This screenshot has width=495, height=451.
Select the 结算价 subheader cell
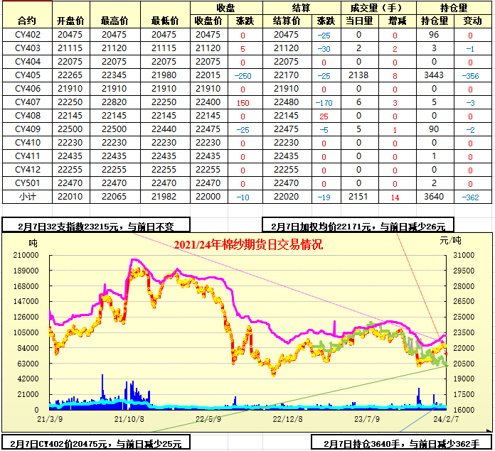pyautogui.click(x=287, y=21)
